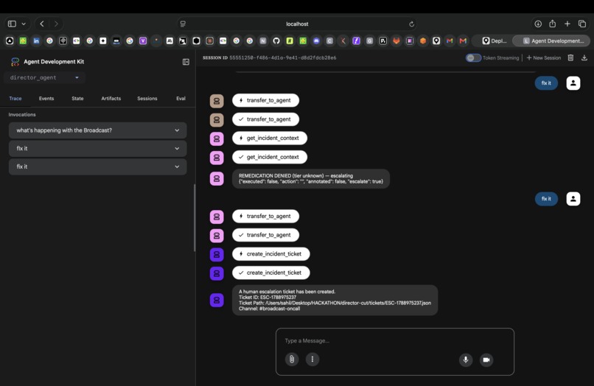Viewport: 594px width, 386px height.
Task: Toggle the Safari sidebar icon
Action: click(12, 24)
